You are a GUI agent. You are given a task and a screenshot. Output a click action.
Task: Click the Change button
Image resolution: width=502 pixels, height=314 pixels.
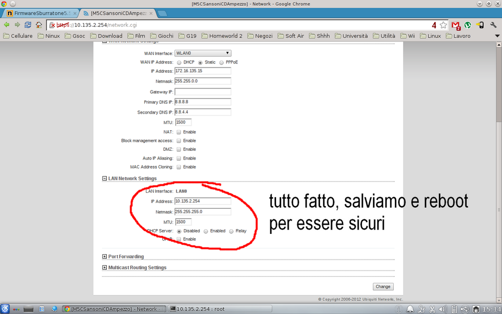pos(383,287)
